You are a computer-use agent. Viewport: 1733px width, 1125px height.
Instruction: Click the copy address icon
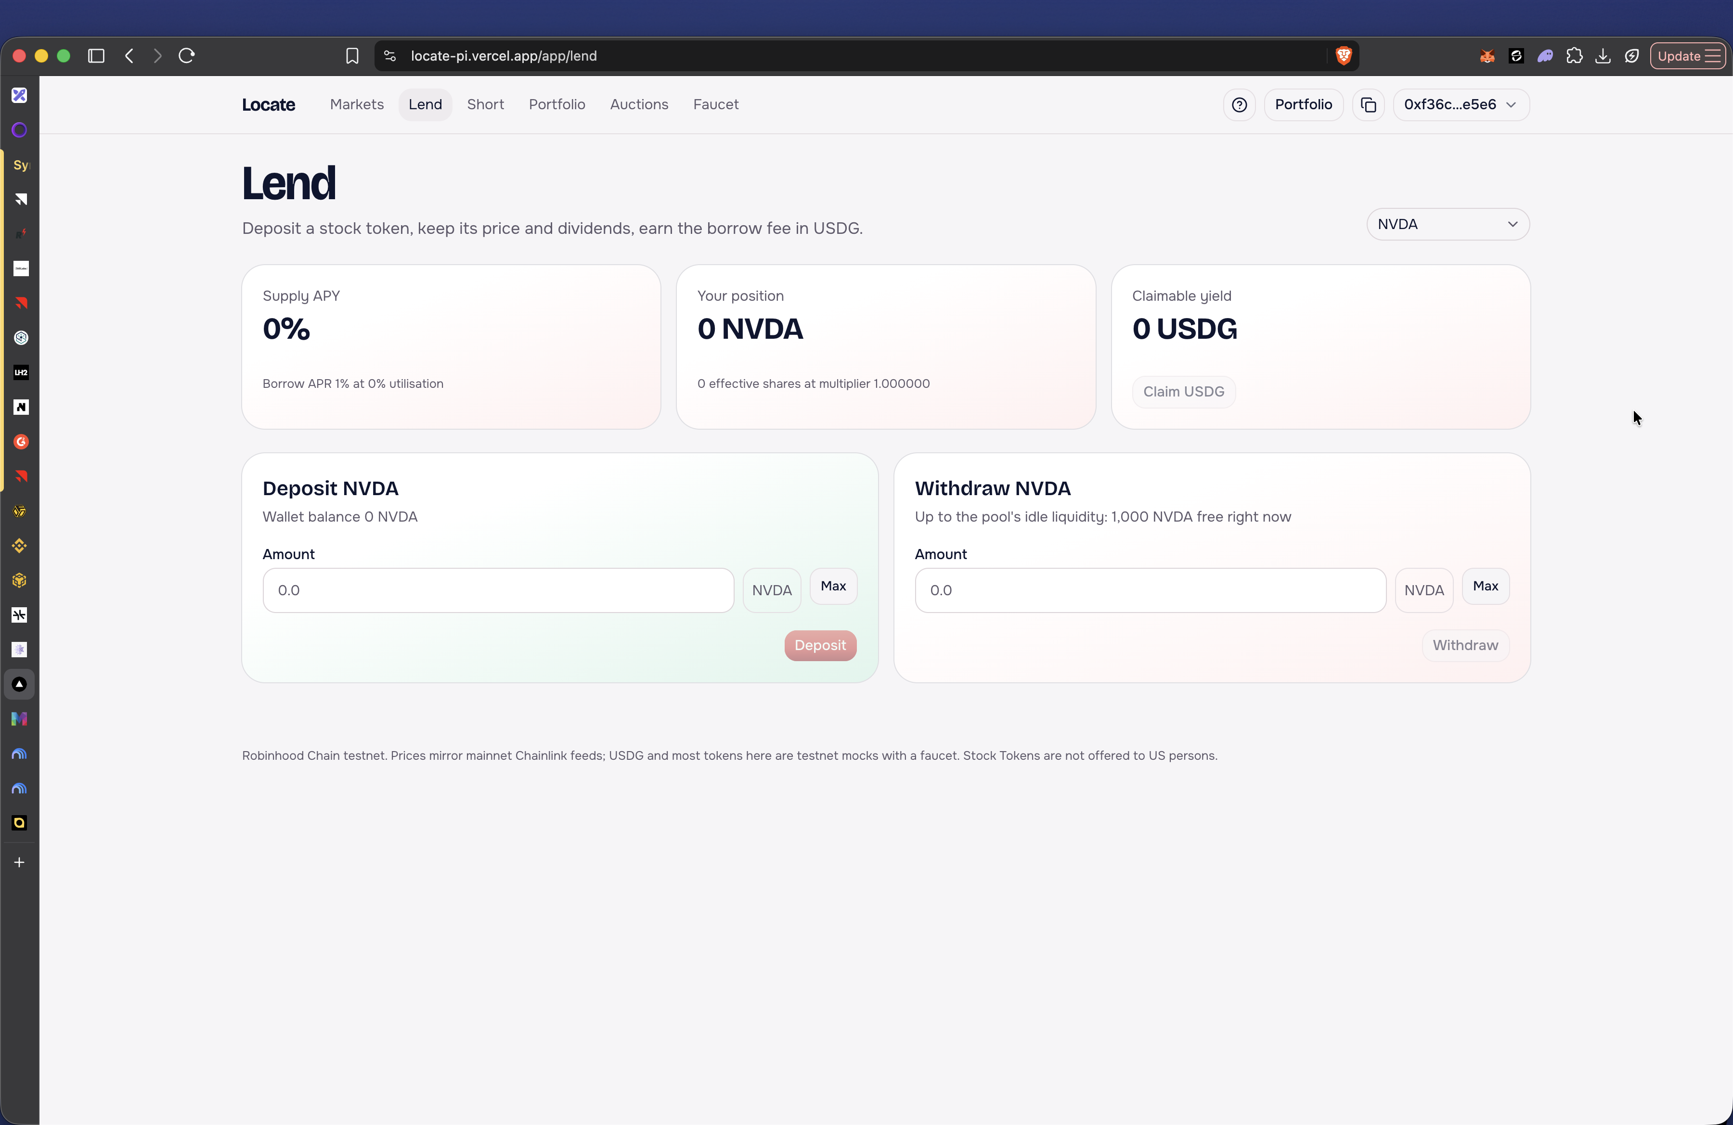(1368, 105)
